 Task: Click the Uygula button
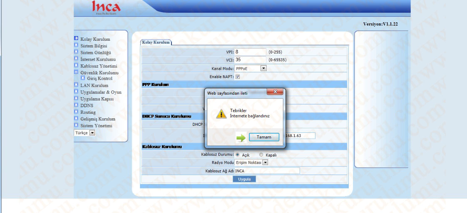(x=244, y=179)
